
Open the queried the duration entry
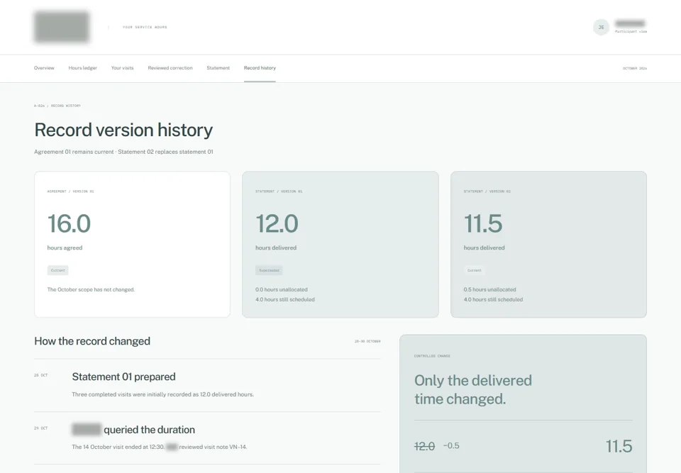coord(207,438)
